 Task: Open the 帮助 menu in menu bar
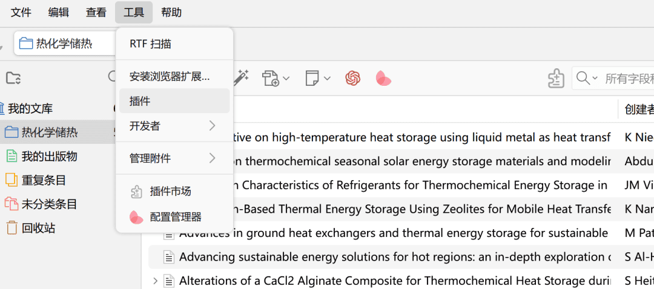point(171,13)
